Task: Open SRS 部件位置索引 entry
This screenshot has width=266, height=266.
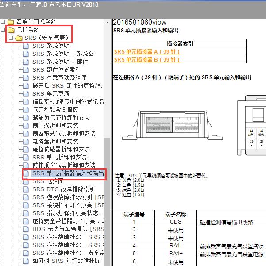Action: (x=57, y=70)
